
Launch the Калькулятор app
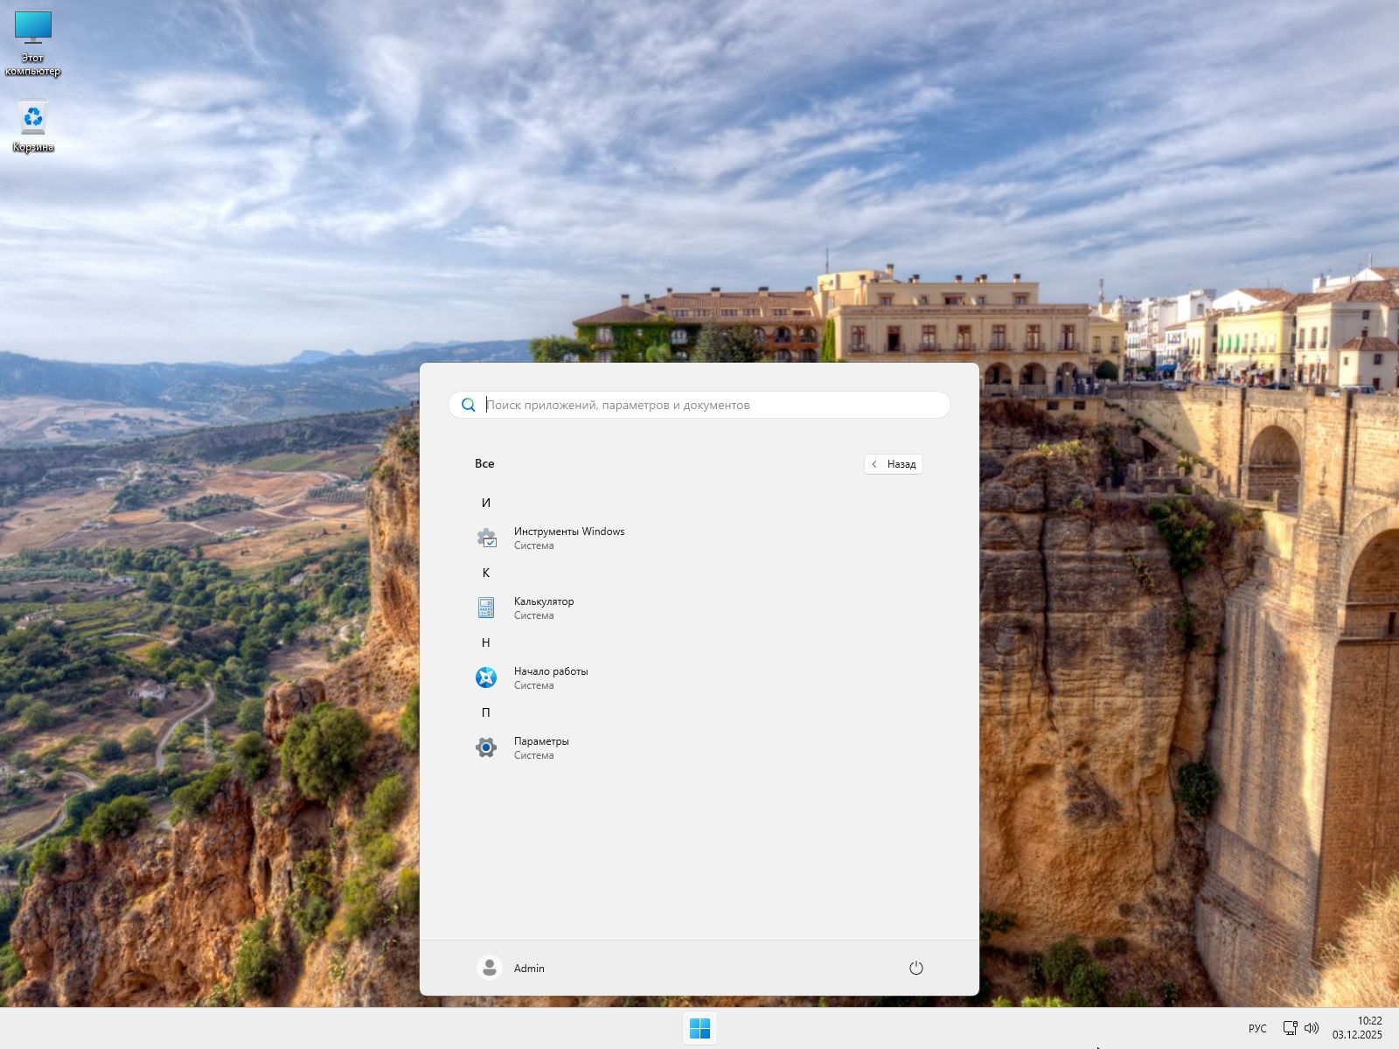[543, 608]
